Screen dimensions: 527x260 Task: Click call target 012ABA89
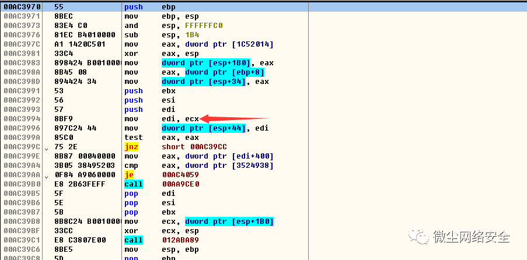[x=180, y=240]
